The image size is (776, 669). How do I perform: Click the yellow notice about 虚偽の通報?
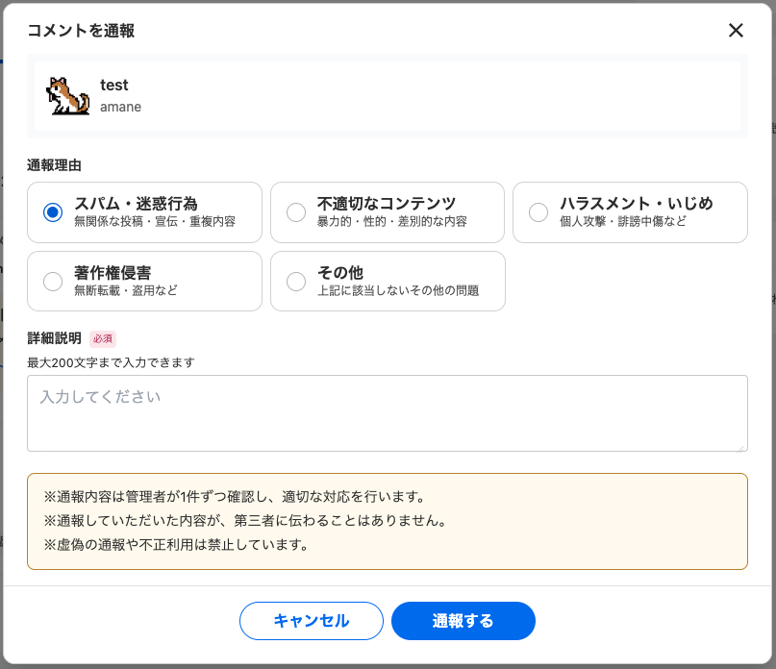pyautogui.click(x=176, y=545)
